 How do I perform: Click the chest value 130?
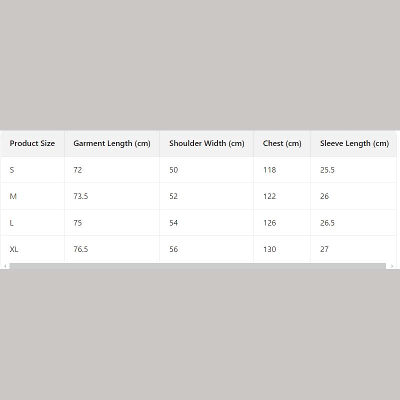click(269, 249)
